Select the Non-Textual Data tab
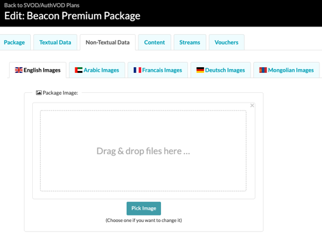The image size is (322, 233). (108, 43)
